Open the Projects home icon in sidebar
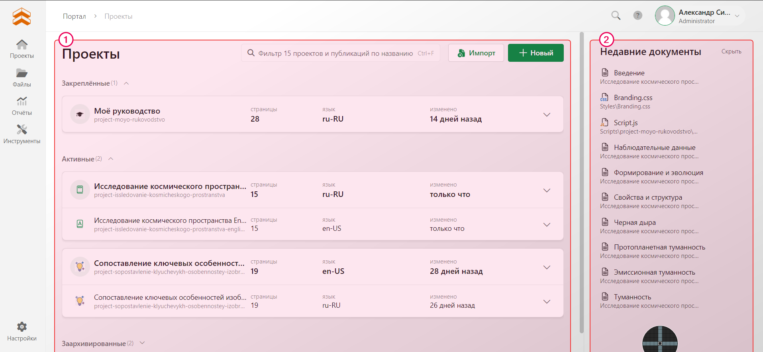 22,45
